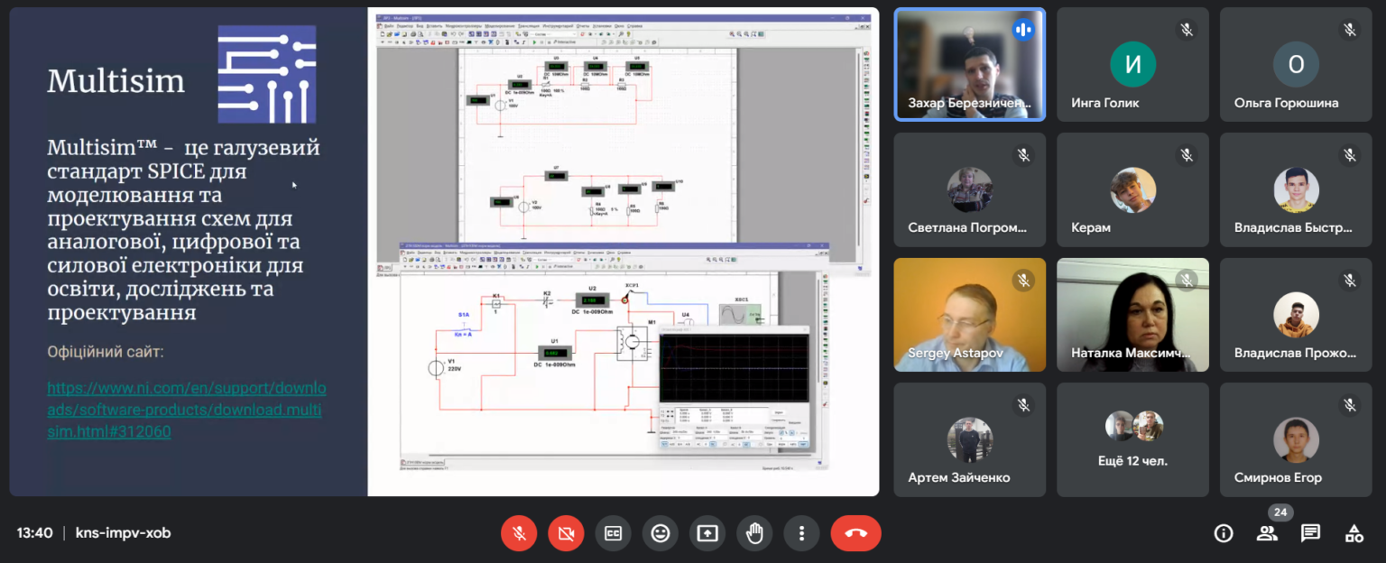The width and height of the screenshot is (1386, 563).
Task: Click muted mic icon on Светлана Погром tile
Action: [1023, 155]
